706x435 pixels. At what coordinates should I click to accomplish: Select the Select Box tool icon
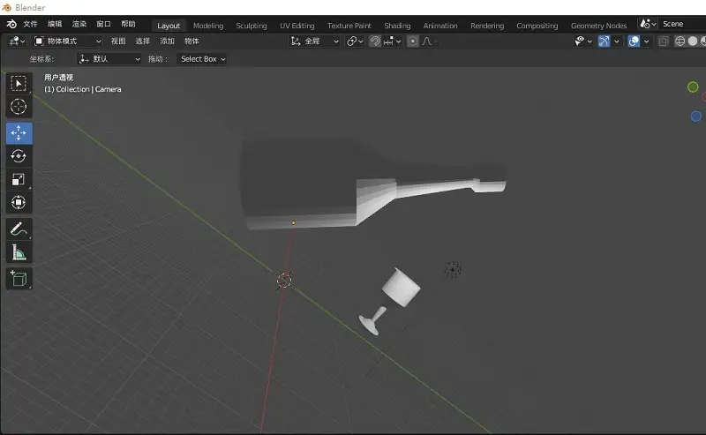point(19,84)
